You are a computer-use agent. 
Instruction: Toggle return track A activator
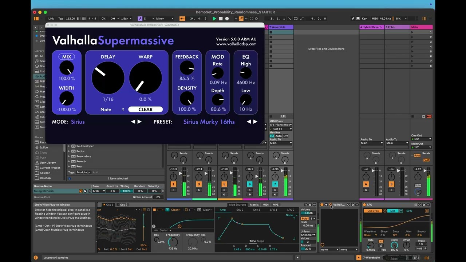[x=366, y=184]
